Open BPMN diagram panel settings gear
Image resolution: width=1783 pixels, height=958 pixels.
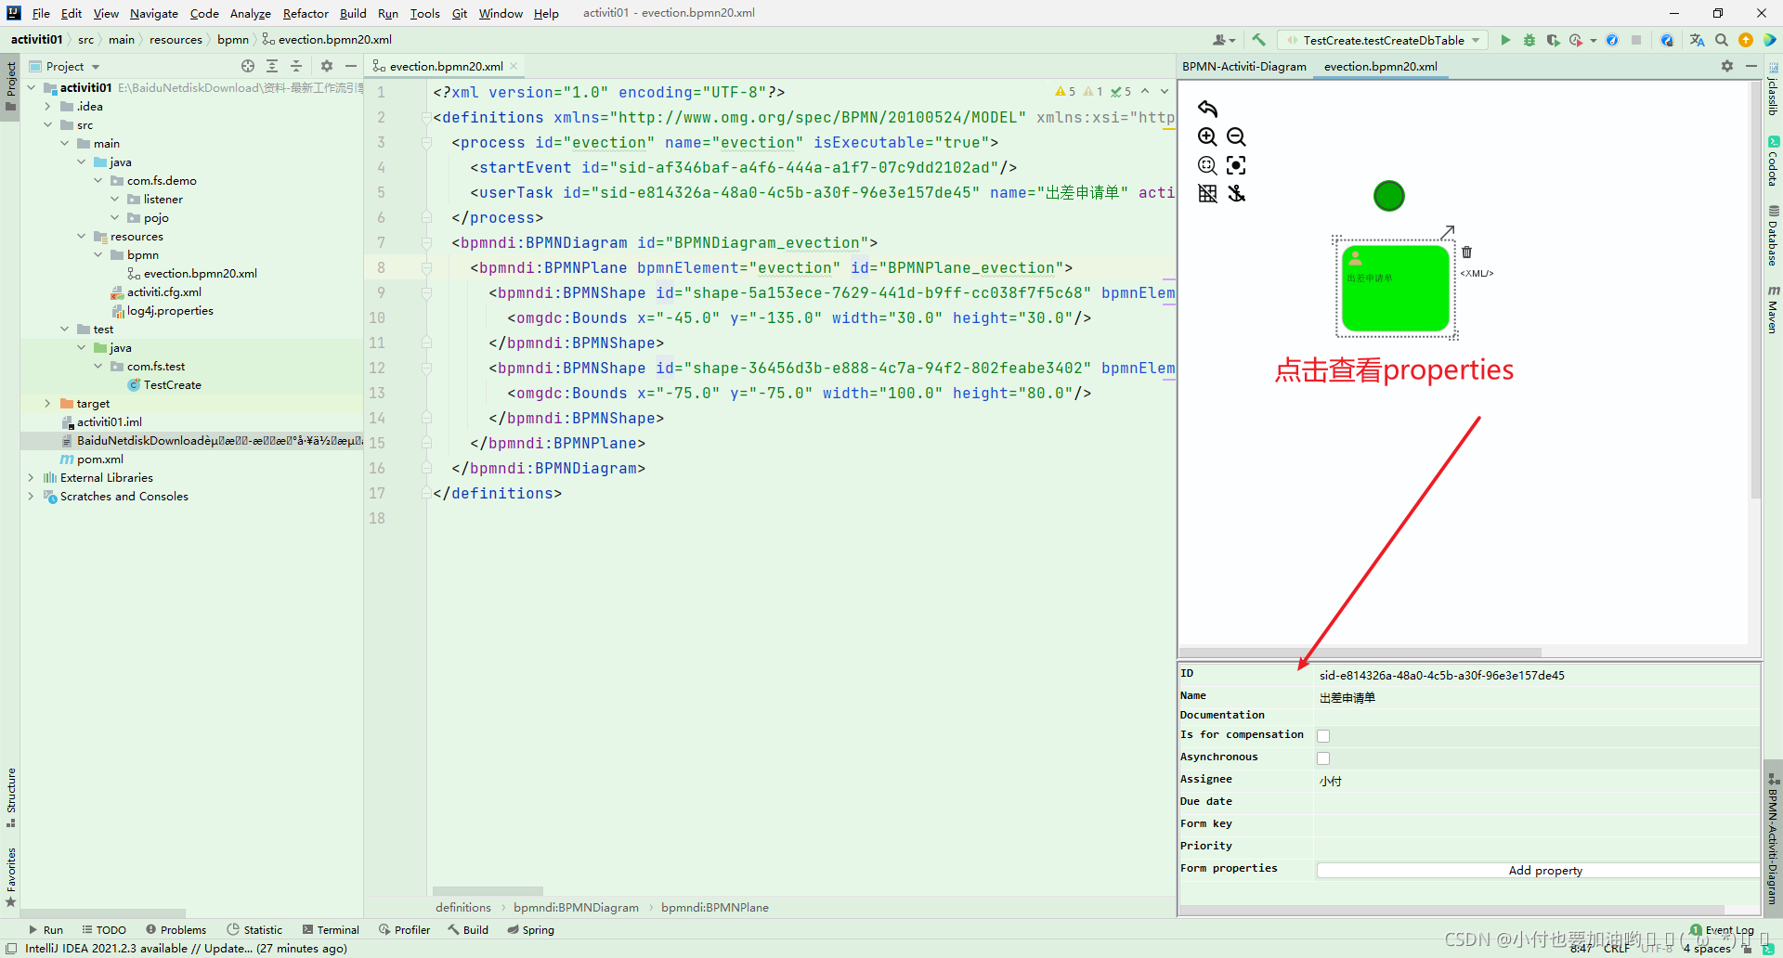[x=1727, y=66]
